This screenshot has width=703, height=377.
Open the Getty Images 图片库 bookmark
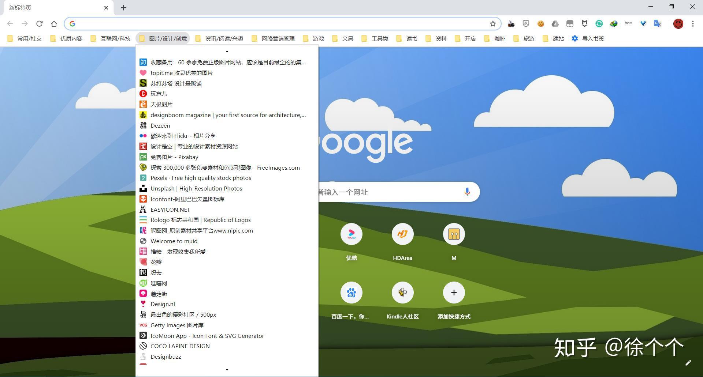tap(227, 325)
